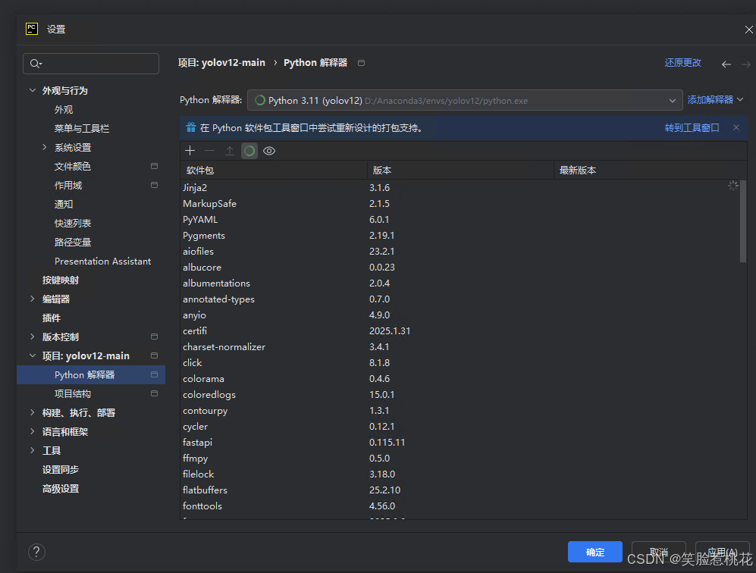Expand the 工具 section
Viewport: 756px width, 573px height.
click(33, 450)
